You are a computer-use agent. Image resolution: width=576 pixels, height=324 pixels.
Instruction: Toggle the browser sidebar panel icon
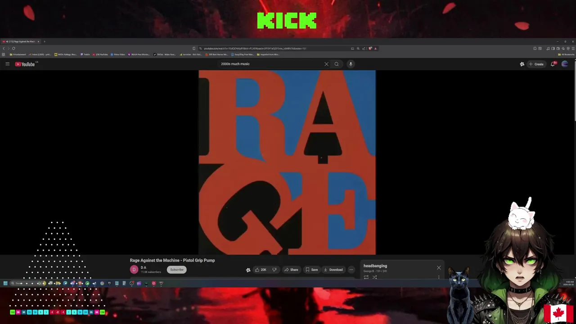pyautogui.click(x=553, y=48)
